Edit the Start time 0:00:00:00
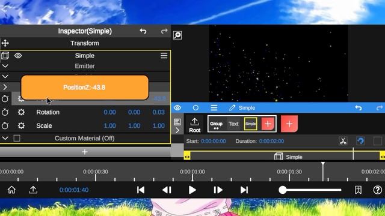The width and height of the screenshot is (385, 216). 214,142
